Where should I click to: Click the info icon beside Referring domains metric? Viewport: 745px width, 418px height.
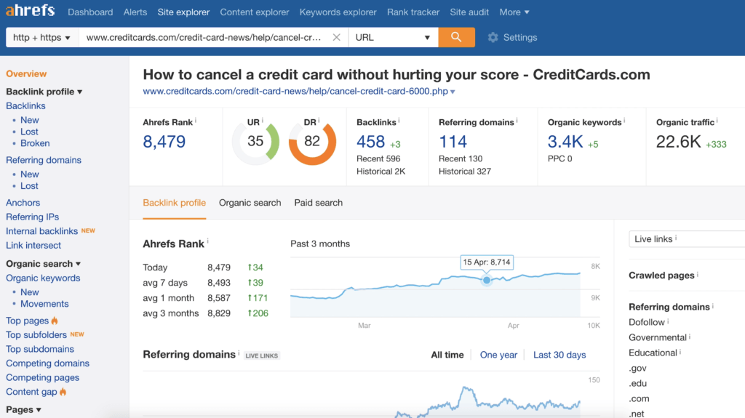pyautogui.click(x=517, y=121)
